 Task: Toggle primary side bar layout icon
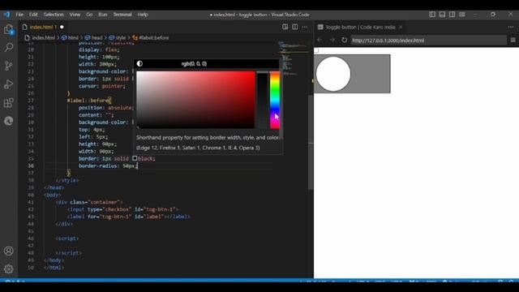[x=432, y=15]
